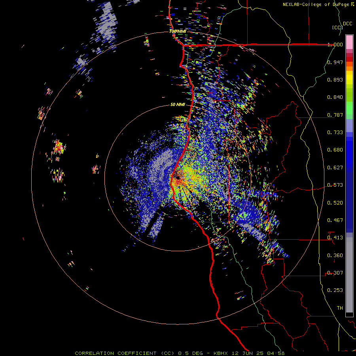The height and width of the screenshot is (356, 356).
Task: Select the 0.5 DEG elevation text
Action: [x=190, y=353]
